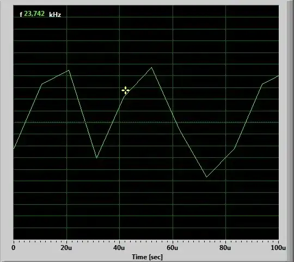Viewport: 294px width, 262px height.
Task: Click the kHz unit label
Action: [x=55, y=15]
